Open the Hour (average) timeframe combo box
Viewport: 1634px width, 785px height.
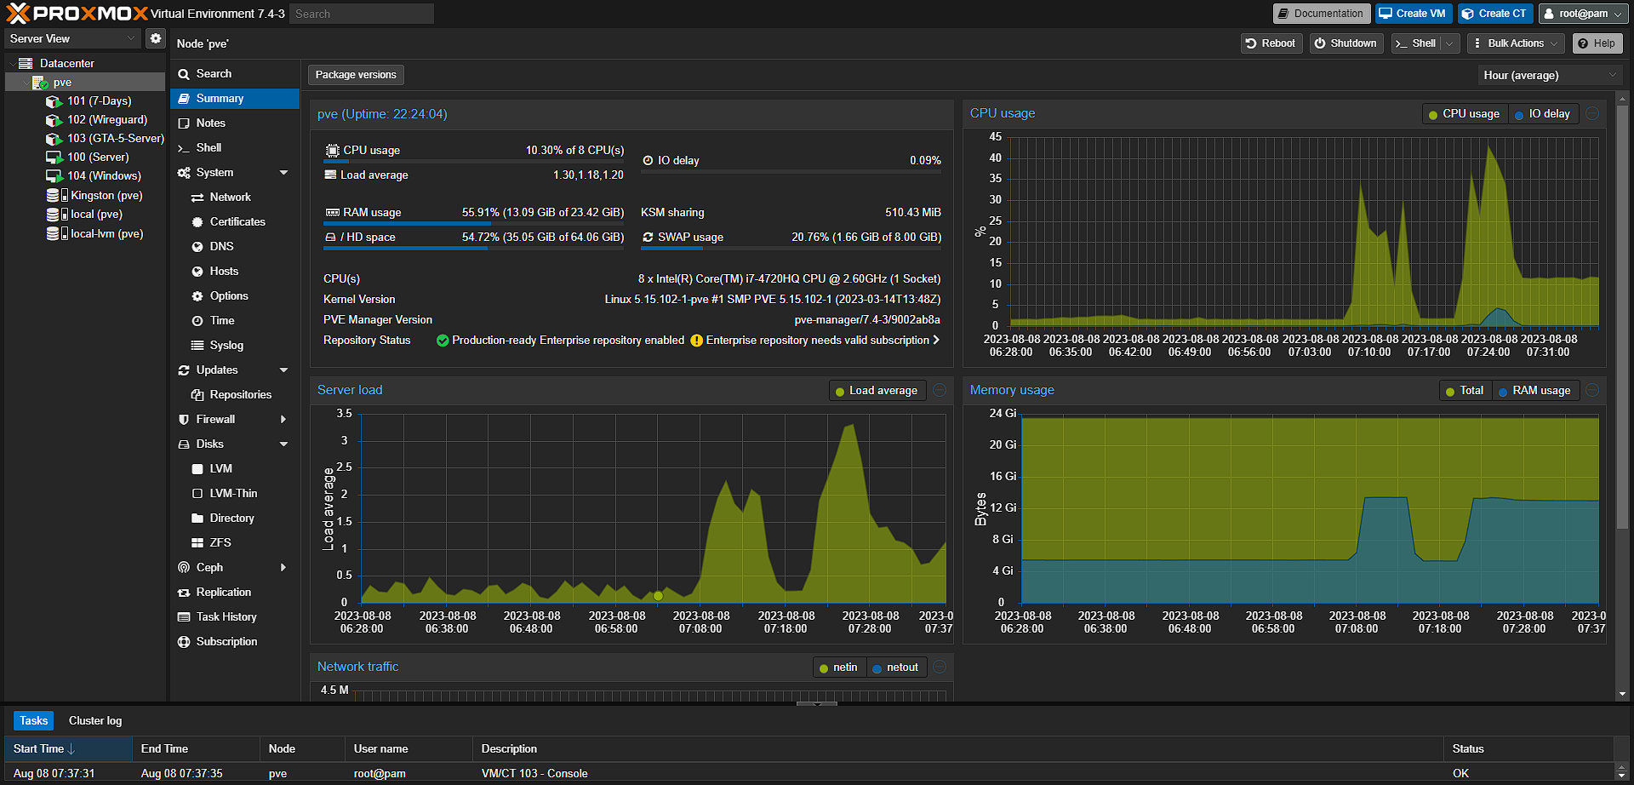[x=1550, y=76]
